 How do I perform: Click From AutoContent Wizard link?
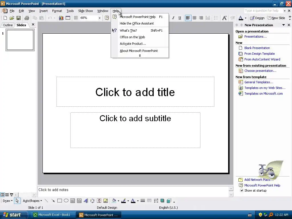(262, 59)
